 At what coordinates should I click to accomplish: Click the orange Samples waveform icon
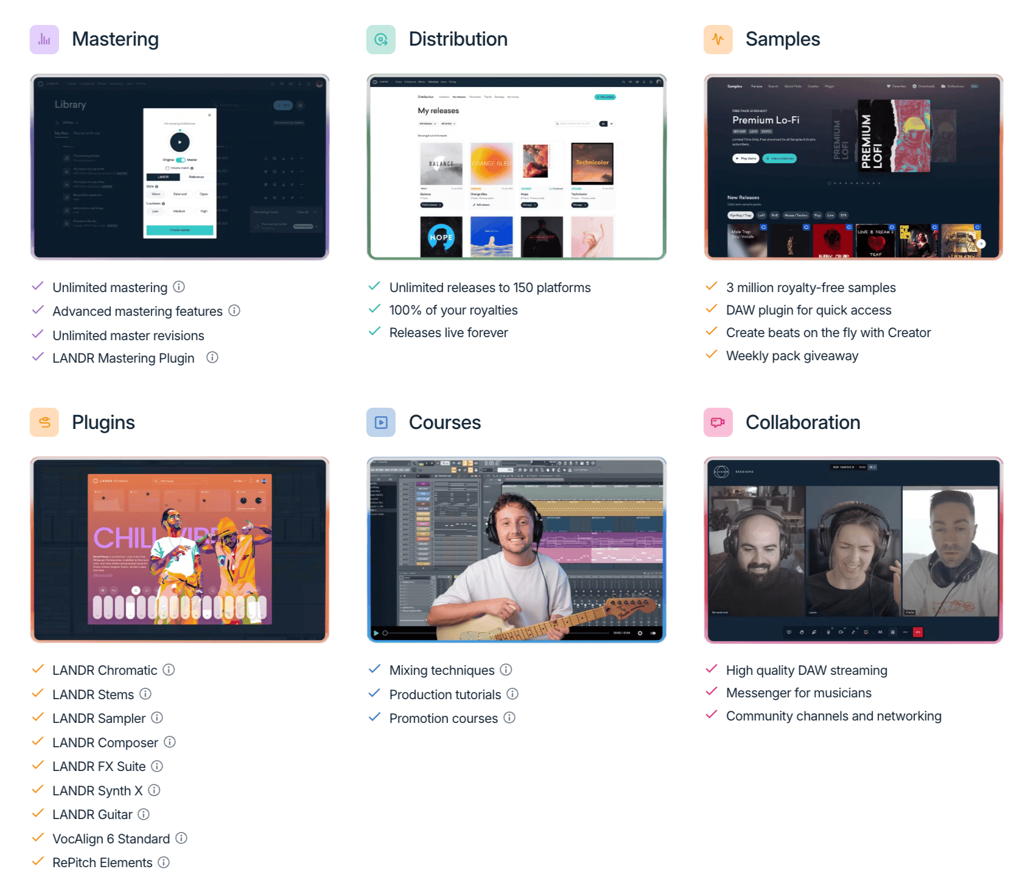pos(718,40)
